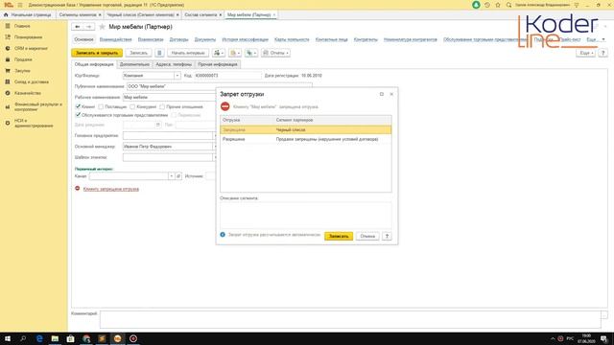This screenshot has height=345, width=614.
Task: Open the third icon dropdown before Отчеты
Action: pos(251,53)
